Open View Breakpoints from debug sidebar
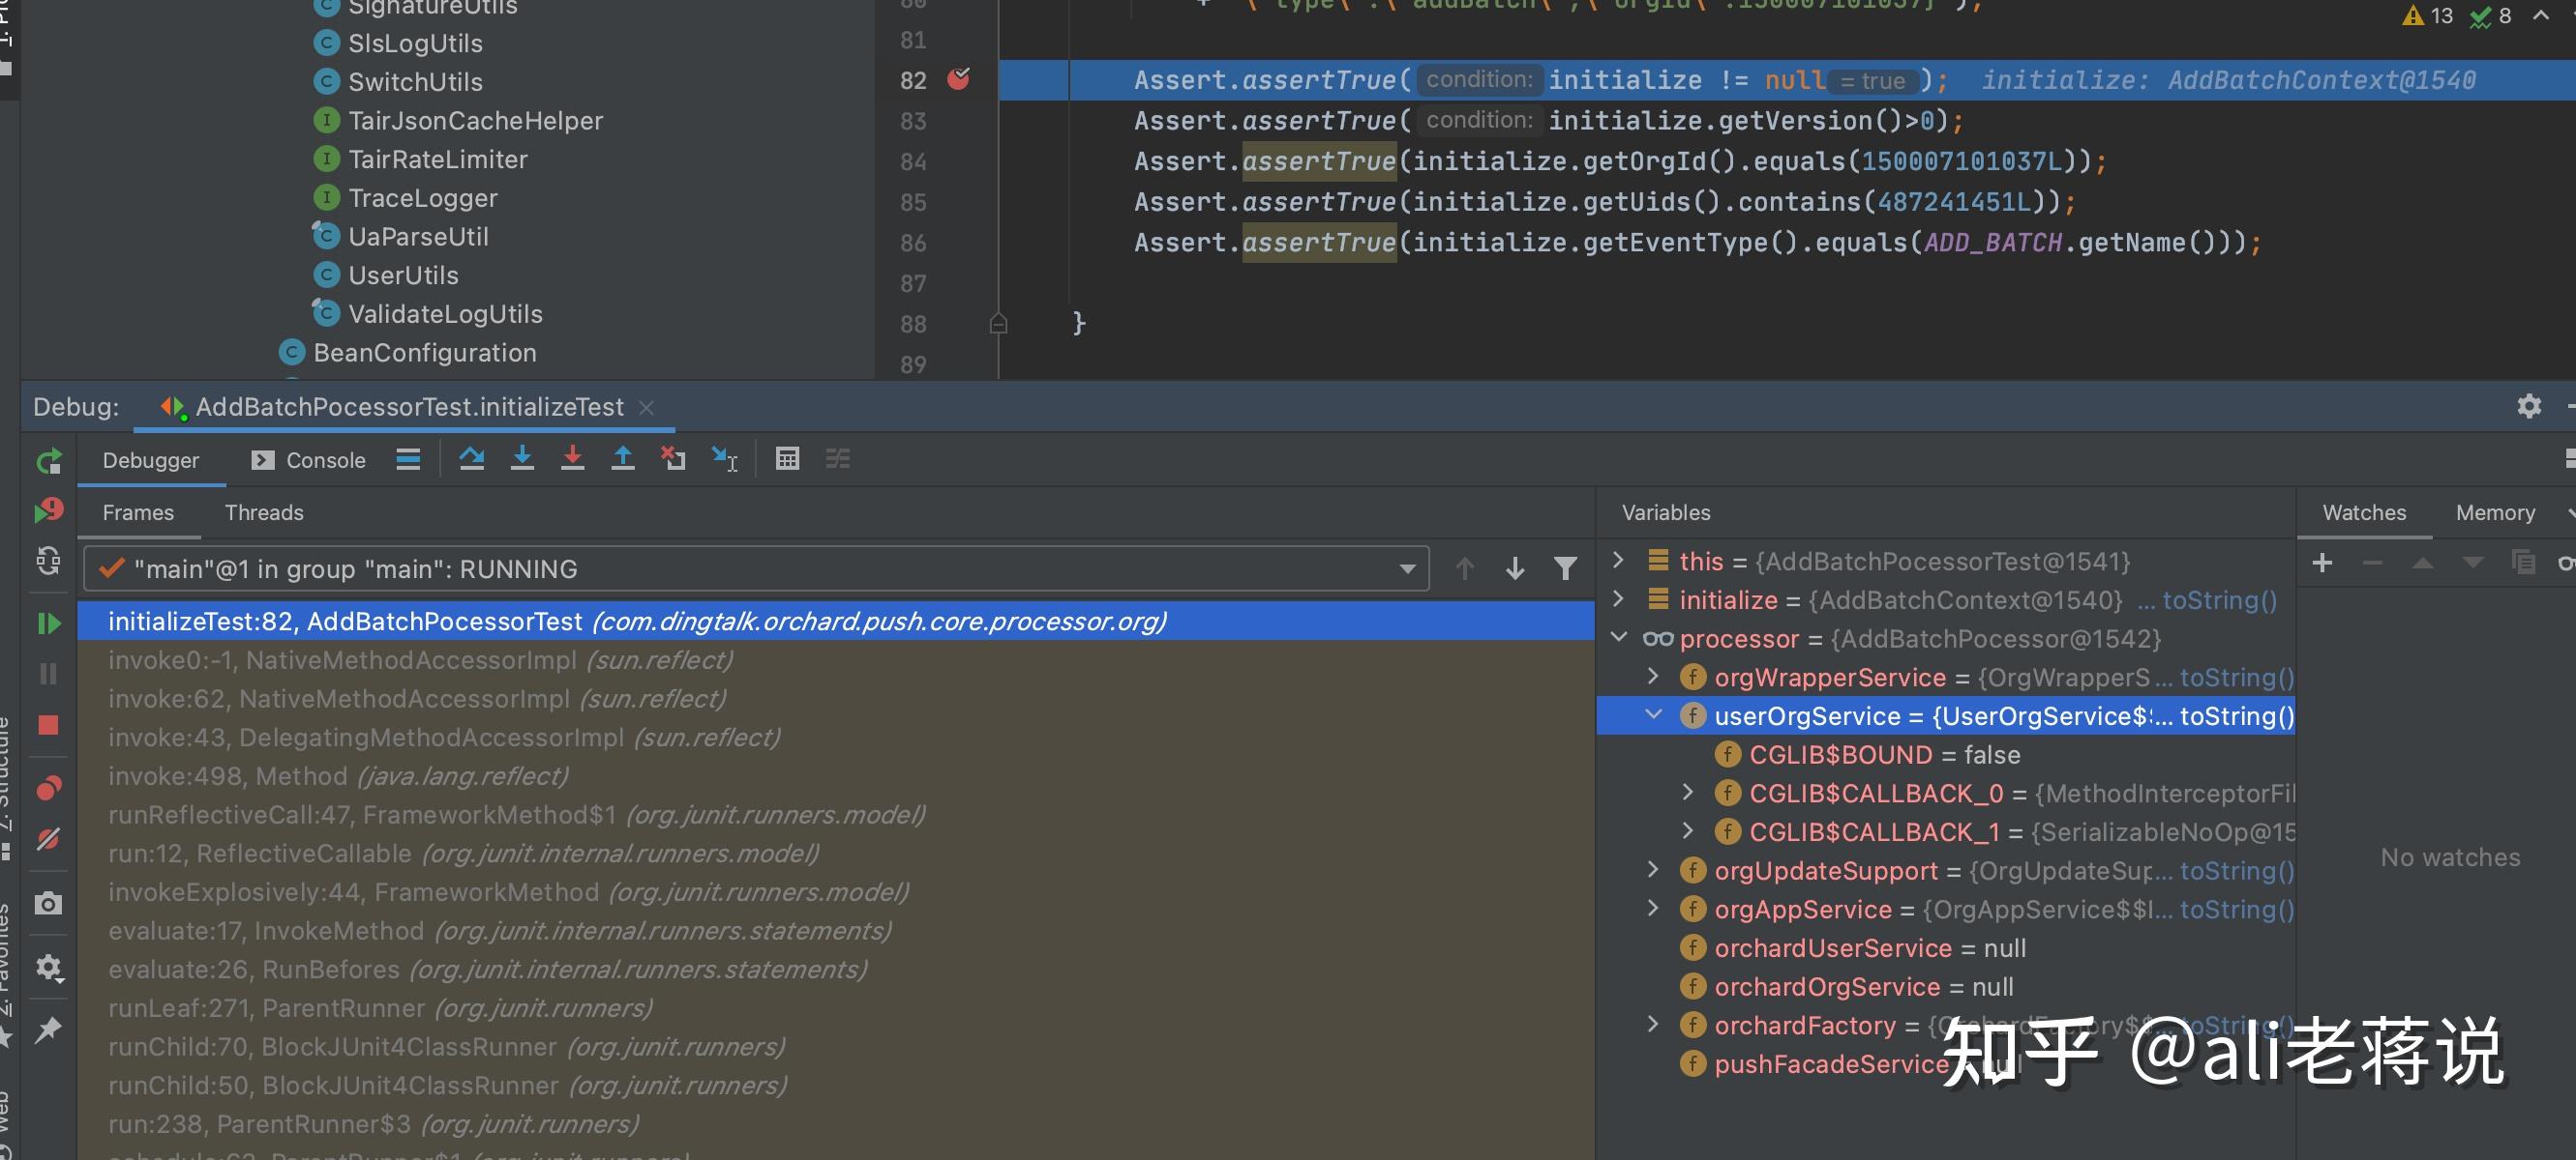Image resolution: width=2576 pixels, height=1160 pixels. point(48,789)
